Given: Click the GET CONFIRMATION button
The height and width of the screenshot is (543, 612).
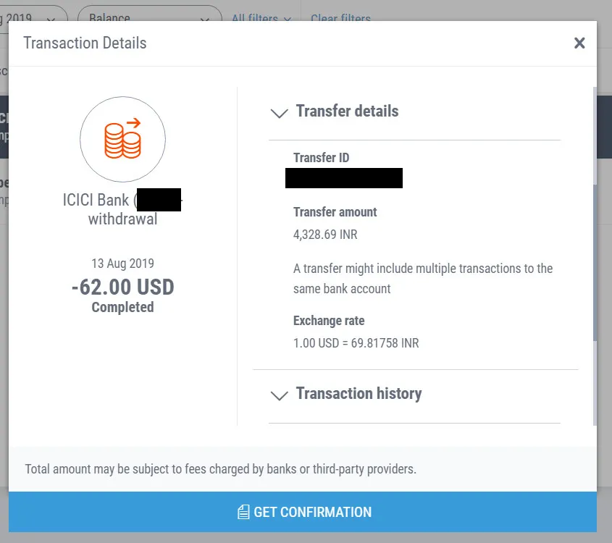Looking at the screenshot, I should [303, 511].
